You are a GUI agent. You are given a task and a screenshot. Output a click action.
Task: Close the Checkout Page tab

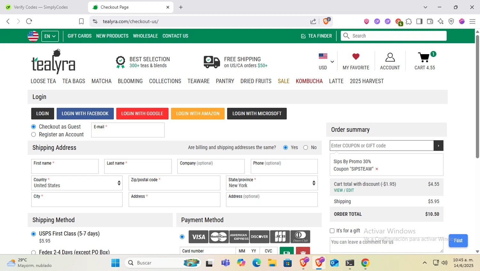coord(168,7)
